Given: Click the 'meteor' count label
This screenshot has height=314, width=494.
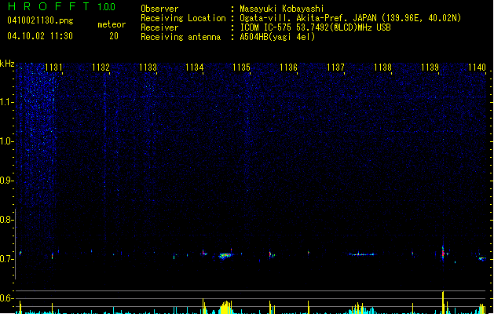Looking at the screenshot, I should click(112, 24).
